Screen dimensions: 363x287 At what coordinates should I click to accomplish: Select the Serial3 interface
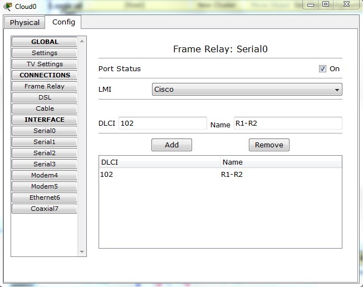tap(45, 164)
